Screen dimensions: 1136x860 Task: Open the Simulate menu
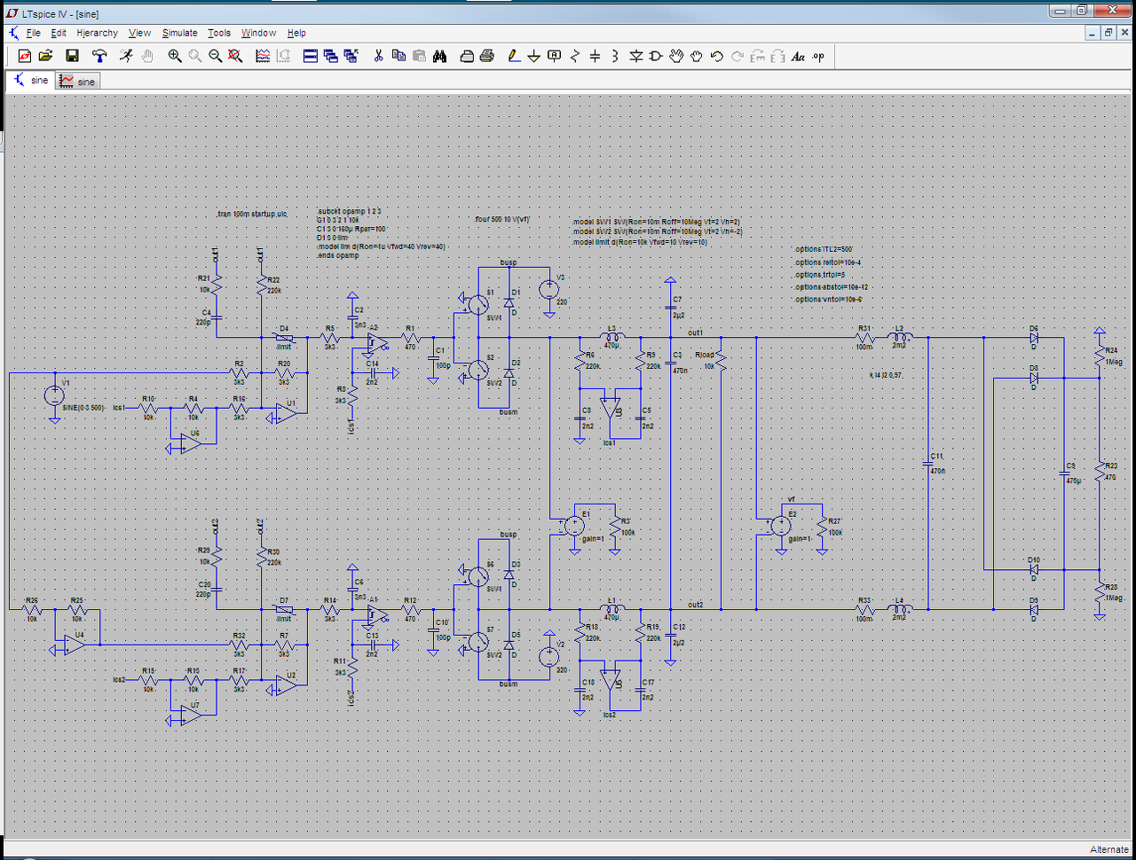(x=179, y=33)
